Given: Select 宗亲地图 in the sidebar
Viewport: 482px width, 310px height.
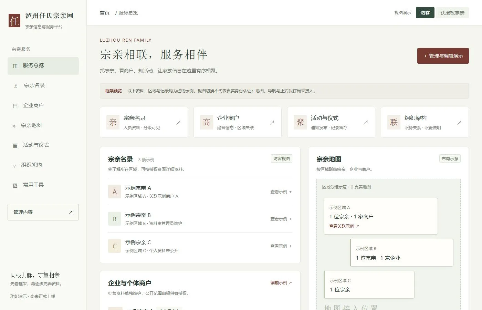Looking at the screenshot, I should point(43,125).
